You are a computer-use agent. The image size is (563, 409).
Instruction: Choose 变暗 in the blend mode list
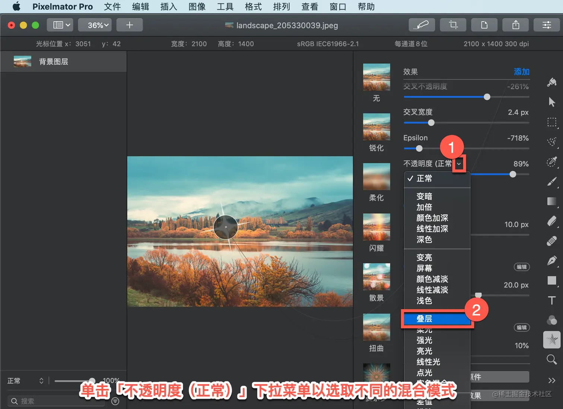tap(438, 196)
